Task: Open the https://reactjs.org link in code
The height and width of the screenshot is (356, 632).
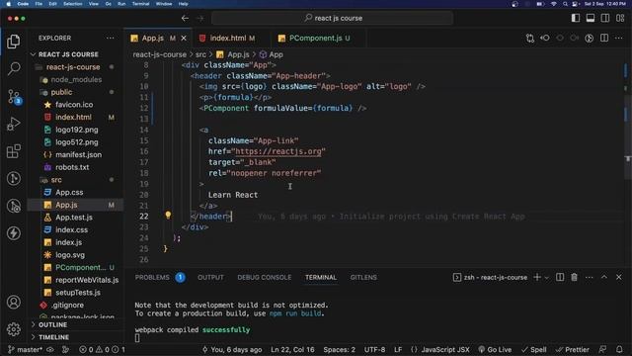Action: [x=278, y=151]
